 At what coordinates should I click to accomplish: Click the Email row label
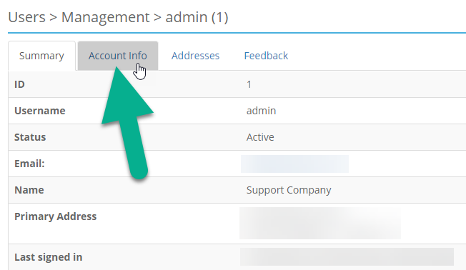tap(29, 164)
